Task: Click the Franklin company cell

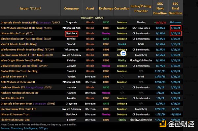Action: [x=71, y=98]
